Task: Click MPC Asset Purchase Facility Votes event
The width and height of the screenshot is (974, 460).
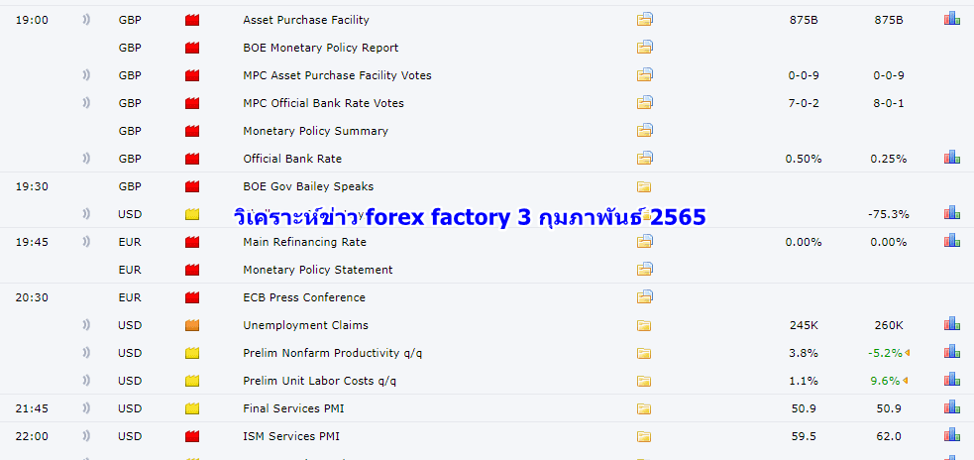Action: (337, 75)
